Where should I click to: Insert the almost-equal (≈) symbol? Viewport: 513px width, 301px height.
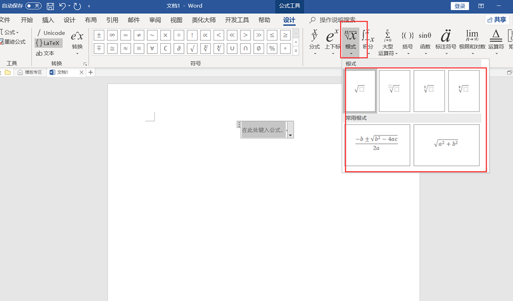[x=125, y=48]
